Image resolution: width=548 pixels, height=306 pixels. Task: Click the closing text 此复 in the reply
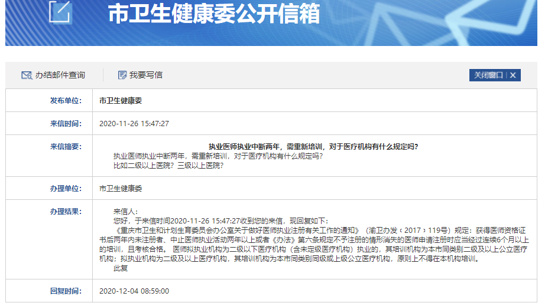[121, 268]
